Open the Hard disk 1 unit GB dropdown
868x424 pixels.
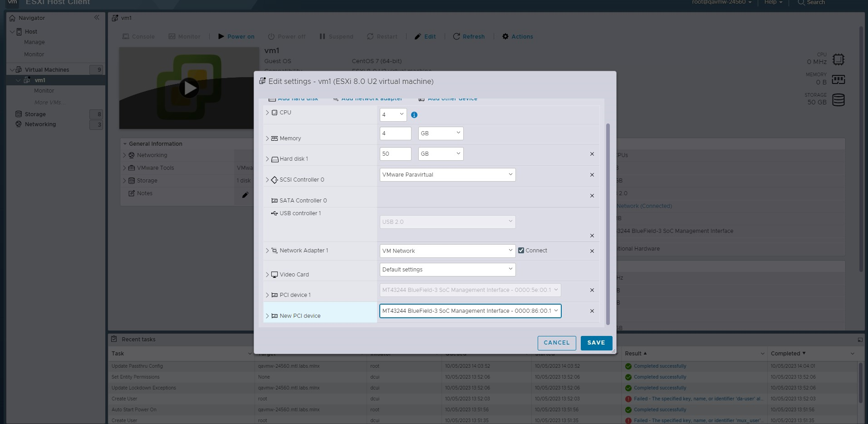441,154
